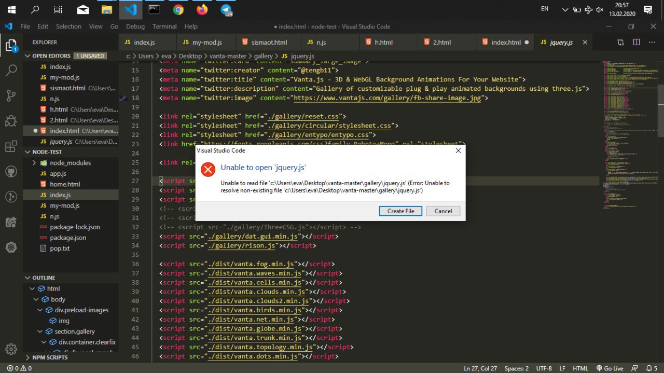Click the Split Editor icon

coord(637,43)
